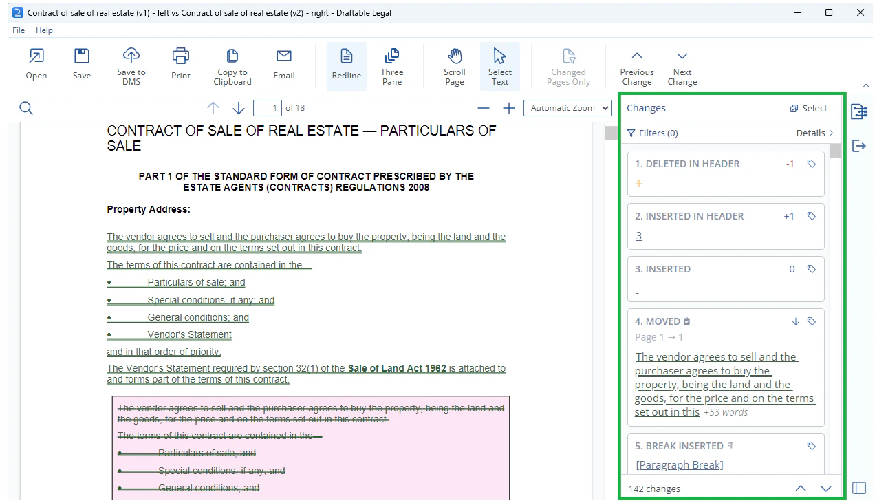This screenshot has height=503, width=877.
Task: Print the comparison document
Action: (181, 65)
